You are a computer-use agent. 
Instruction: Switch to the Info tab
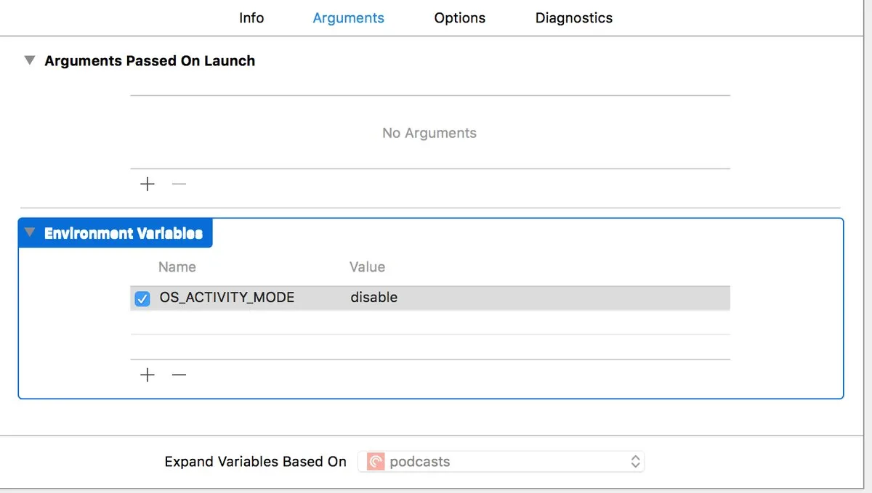(251, 18)
